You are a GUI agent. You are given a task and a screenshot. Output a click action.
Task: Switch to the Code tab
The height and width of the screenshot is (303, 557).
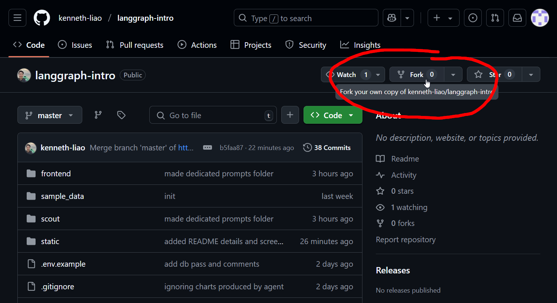(29, 45)
